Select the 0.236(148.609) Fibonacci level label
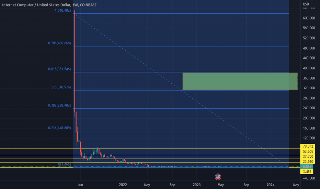 pyautogui.click(x=59, y=128)
